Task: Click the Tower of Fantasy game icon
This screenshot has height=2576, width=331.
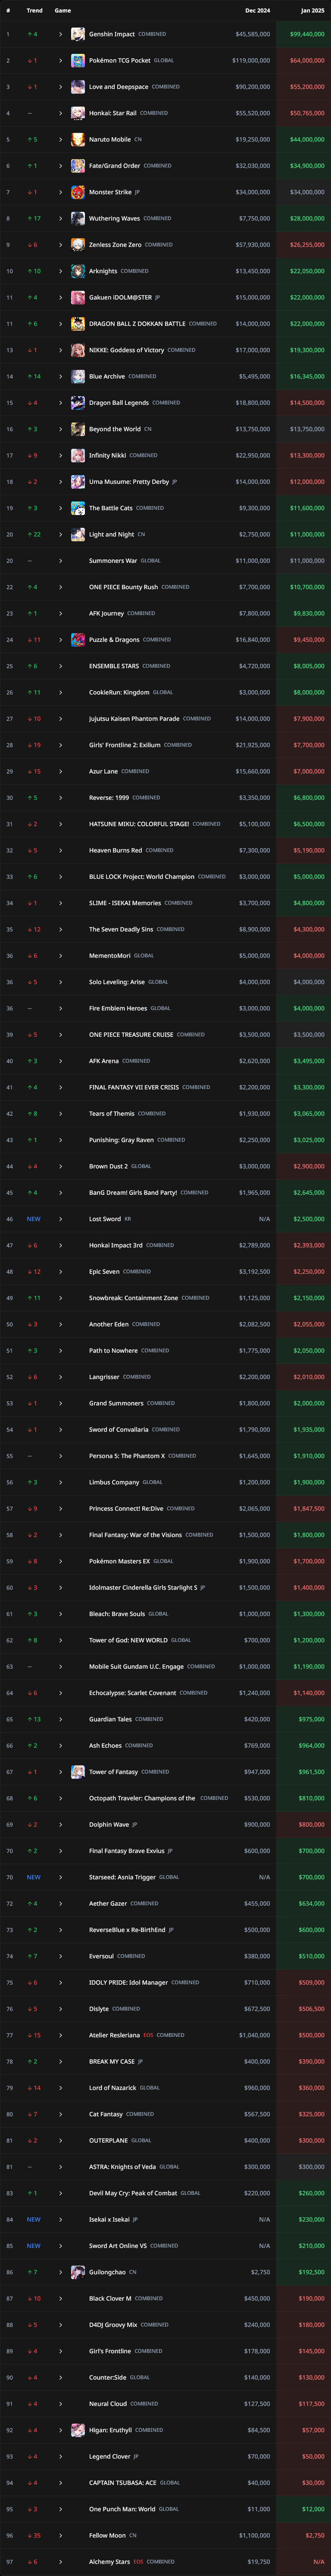Action: point(78,1772)
